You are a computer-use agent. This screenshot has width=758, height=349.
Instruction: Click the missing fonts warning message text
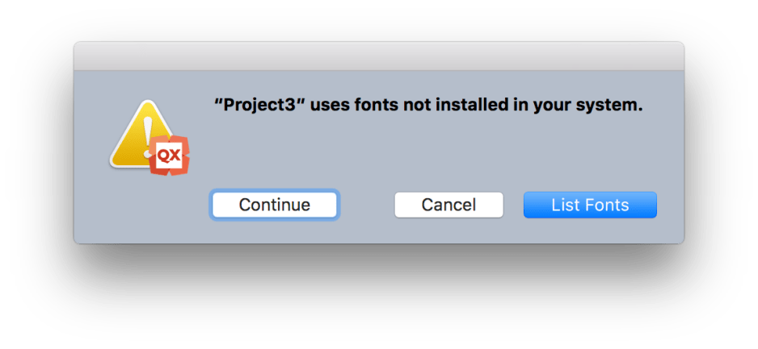click(x=427, y=106)
